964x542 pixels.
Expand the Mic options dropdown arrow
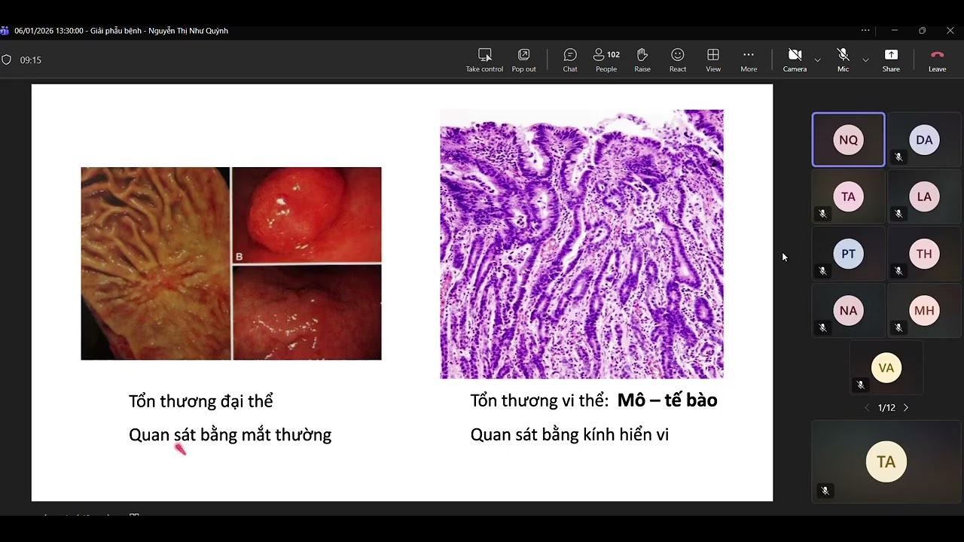pyautogui.click(x=865, y=59)
